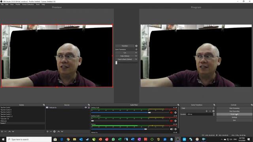Open Mic/Aux settings gear
Viewport: 253px width, 142px height.
[x=176, y=129]
